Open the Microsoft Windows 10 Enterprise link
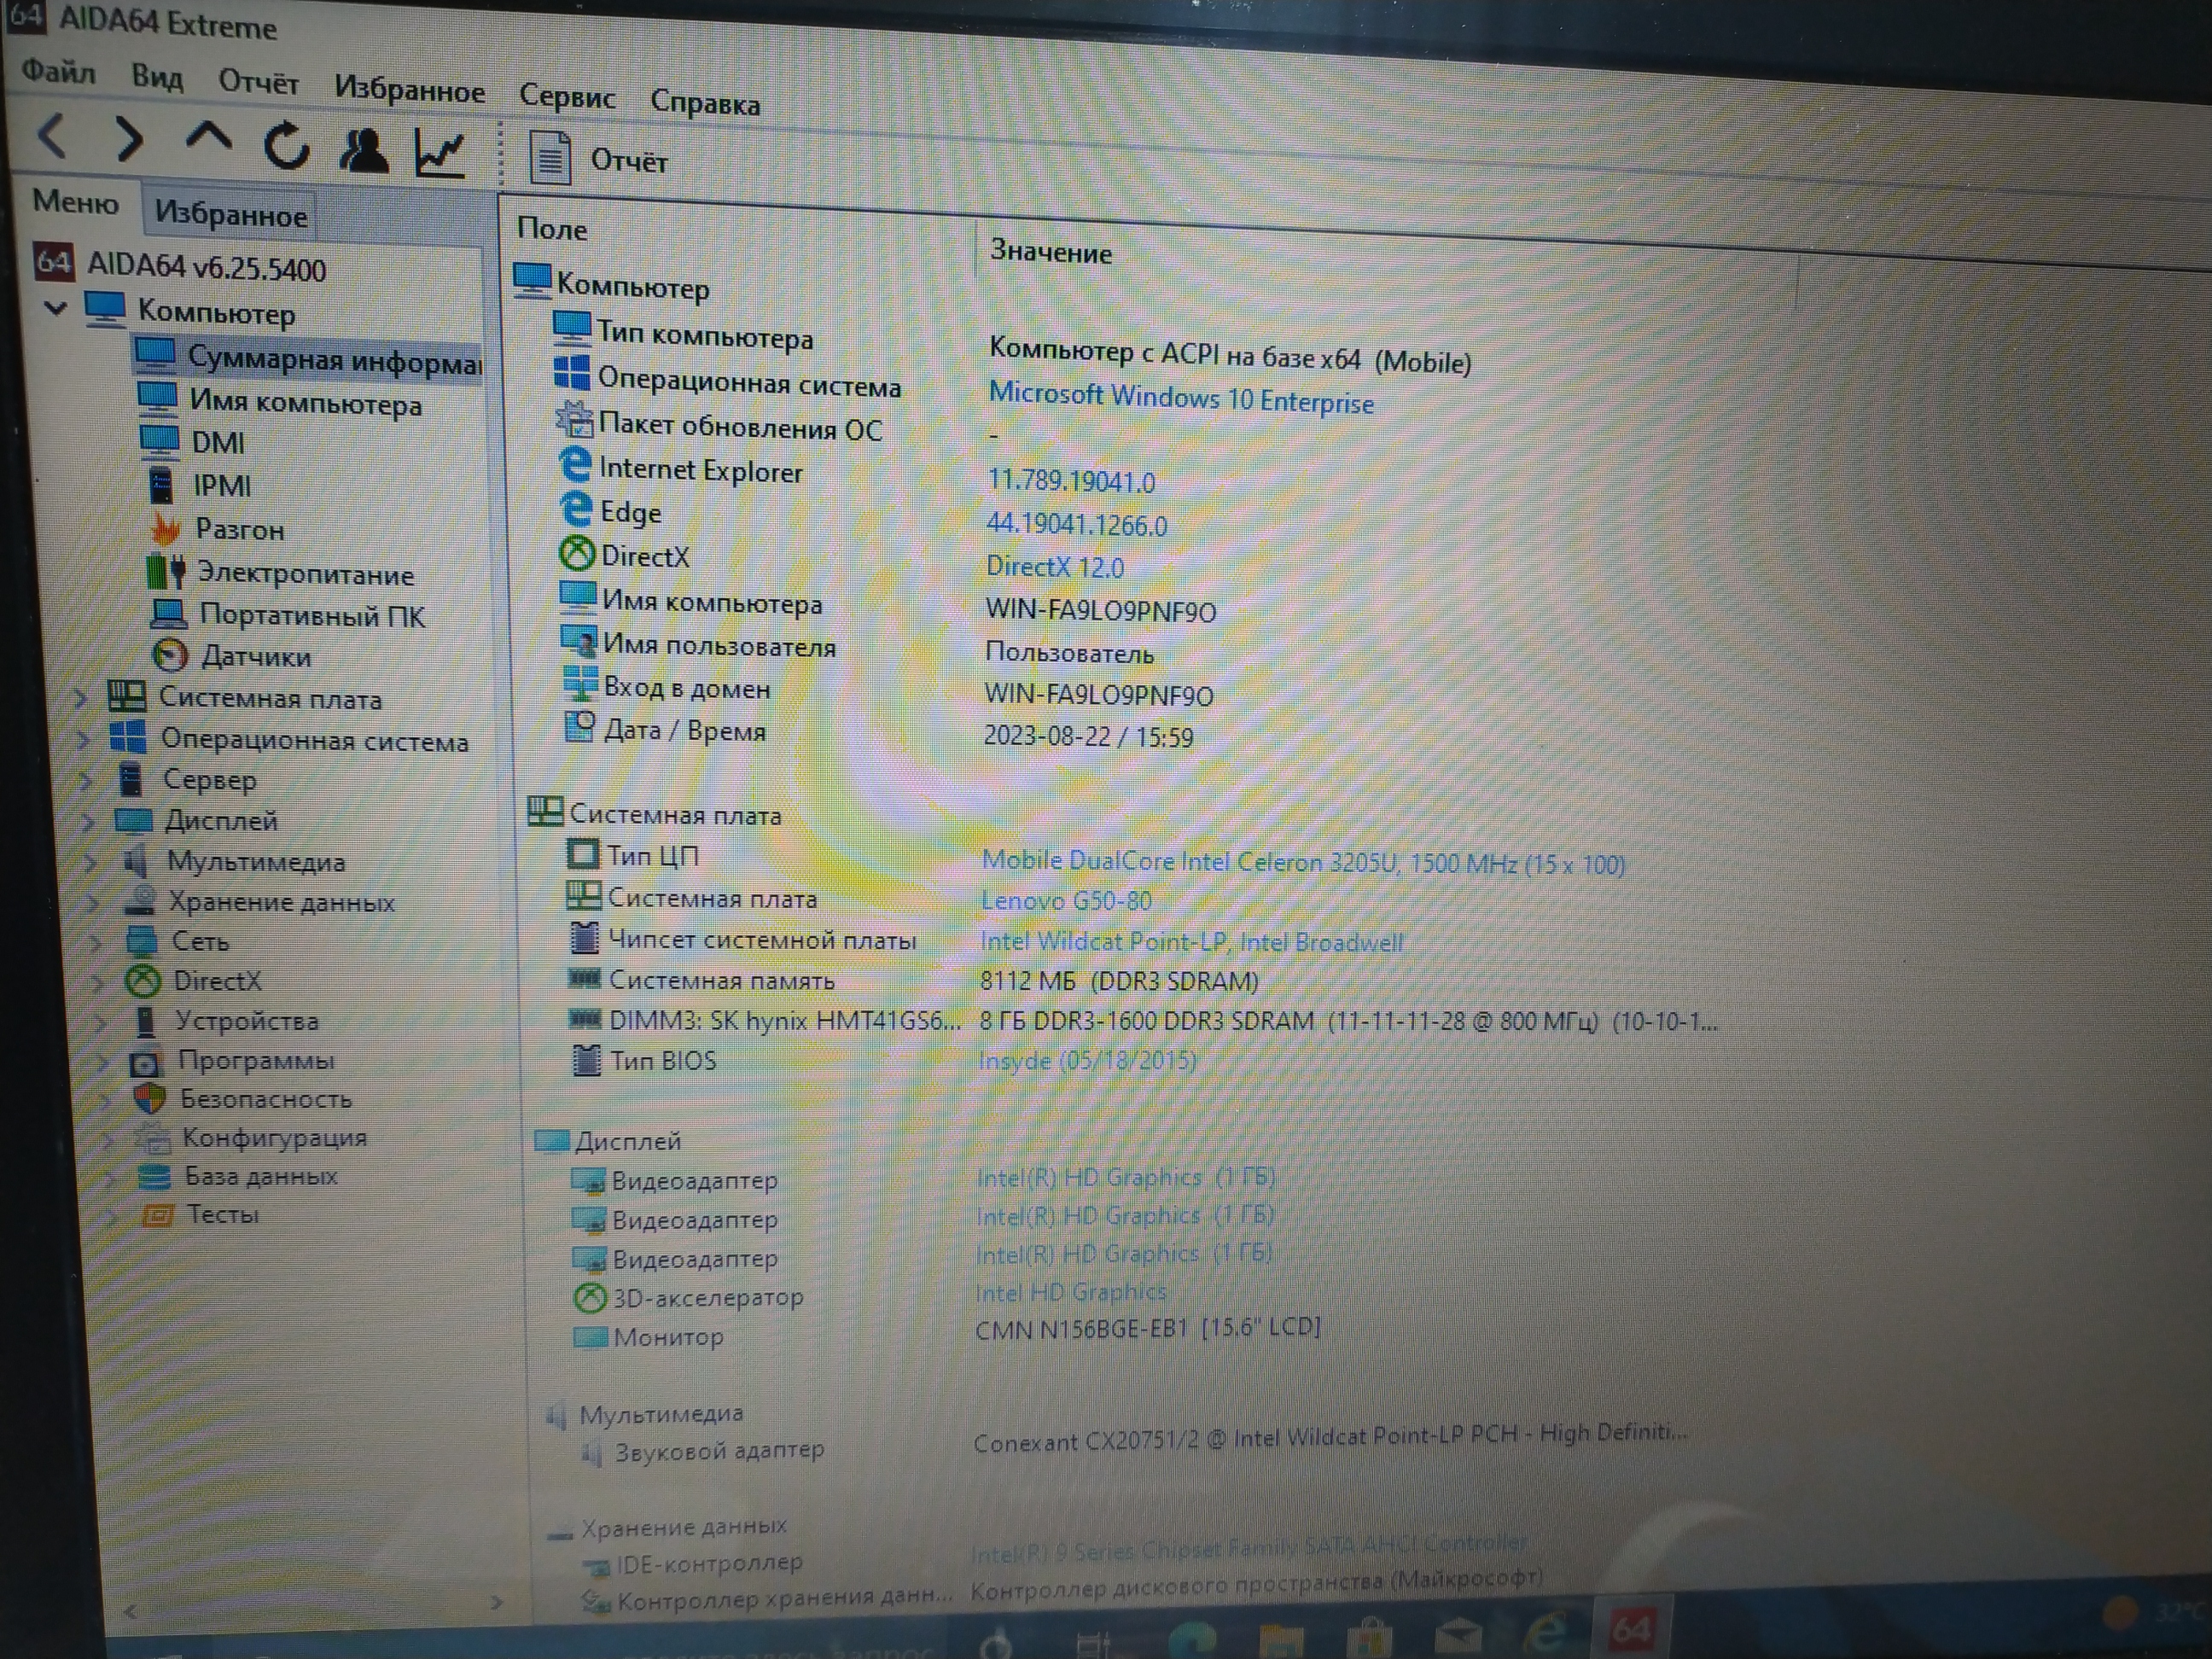2212x1659 pixels. (1181, 397)
